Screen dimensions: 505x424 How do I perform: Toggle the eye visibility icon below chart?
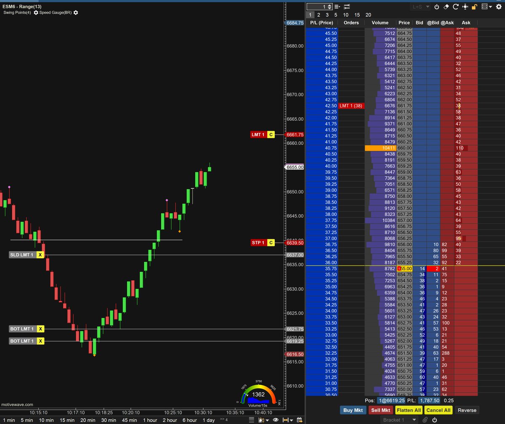pos(276,420)
